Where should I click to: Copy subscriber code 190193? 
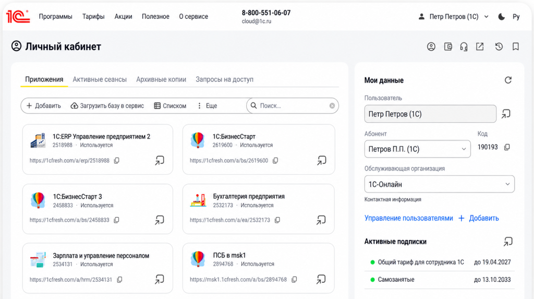coord(507,147)
